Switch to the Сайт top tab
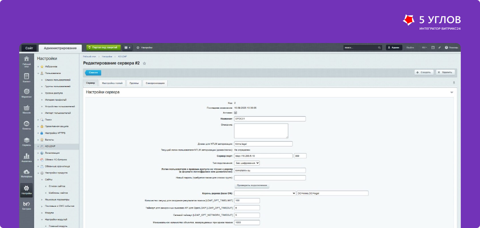The width and height of the screenshot is (480, 228). [29, 48]
